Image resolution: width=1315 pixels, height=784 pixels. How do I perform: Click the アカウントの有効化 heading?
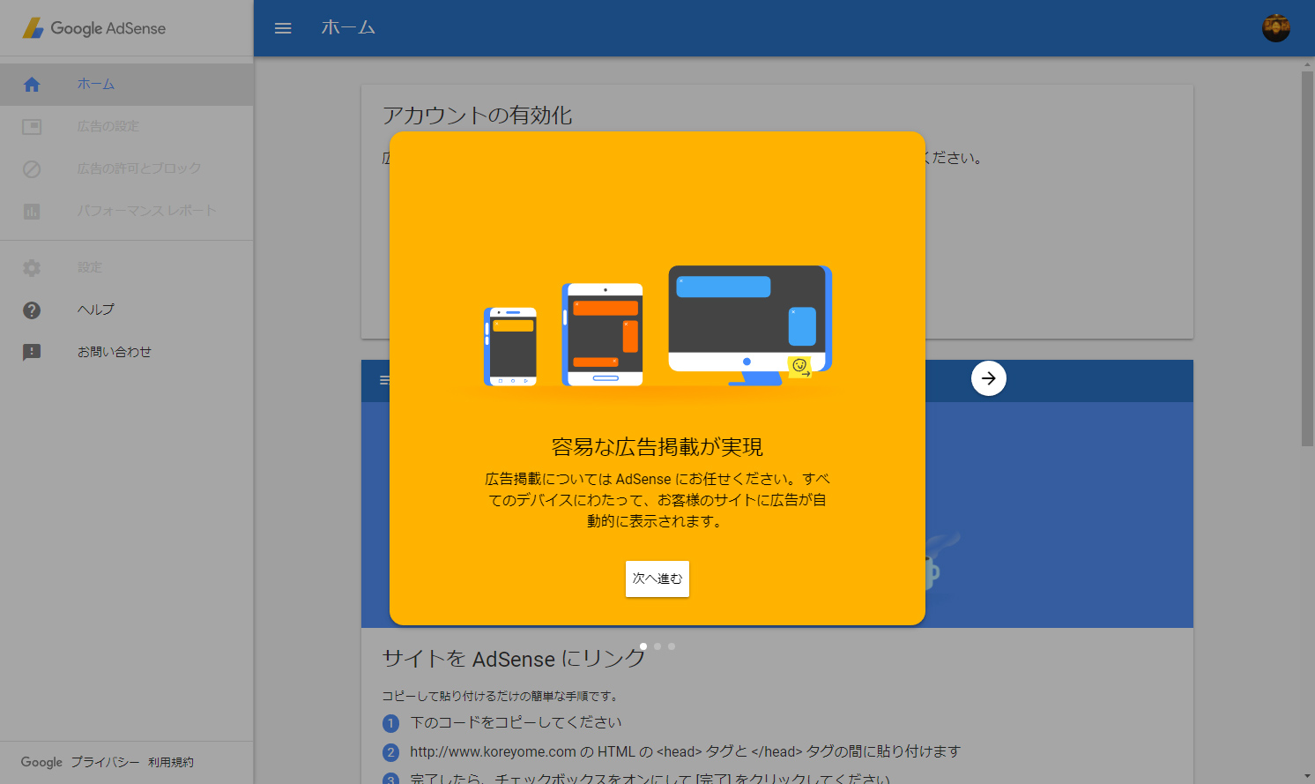477,116
